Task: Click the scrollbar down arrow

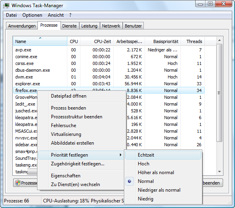Action: pos(219,172)
